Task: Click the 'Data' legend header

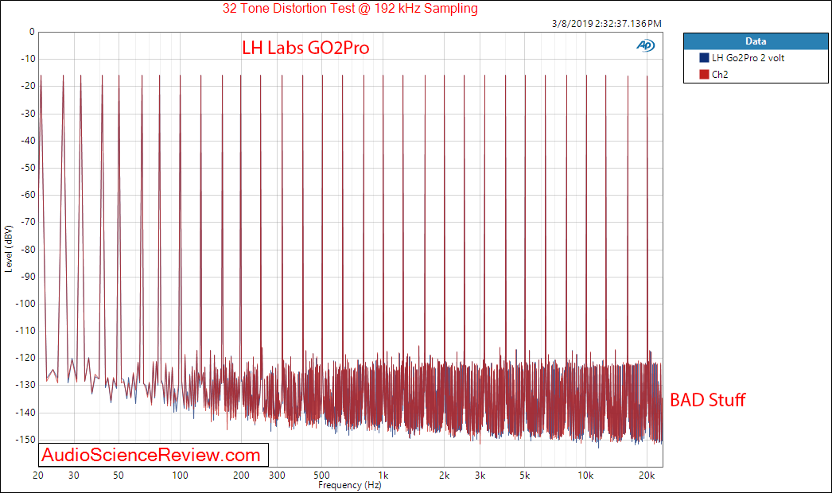Action: (756, 41)
